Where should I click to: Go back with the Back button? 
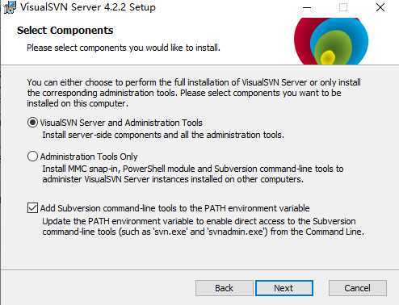224,288
